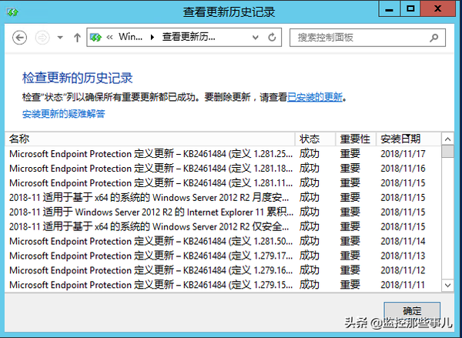Select definition update 1.279.15... row
The image size is (462, 338).
click(x=223, y=285)
